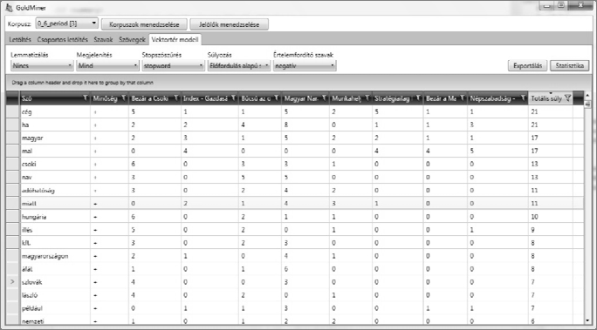Filter the Bezár a Csoki column
This screenshot has height=330, width=597.
point(176,98)
